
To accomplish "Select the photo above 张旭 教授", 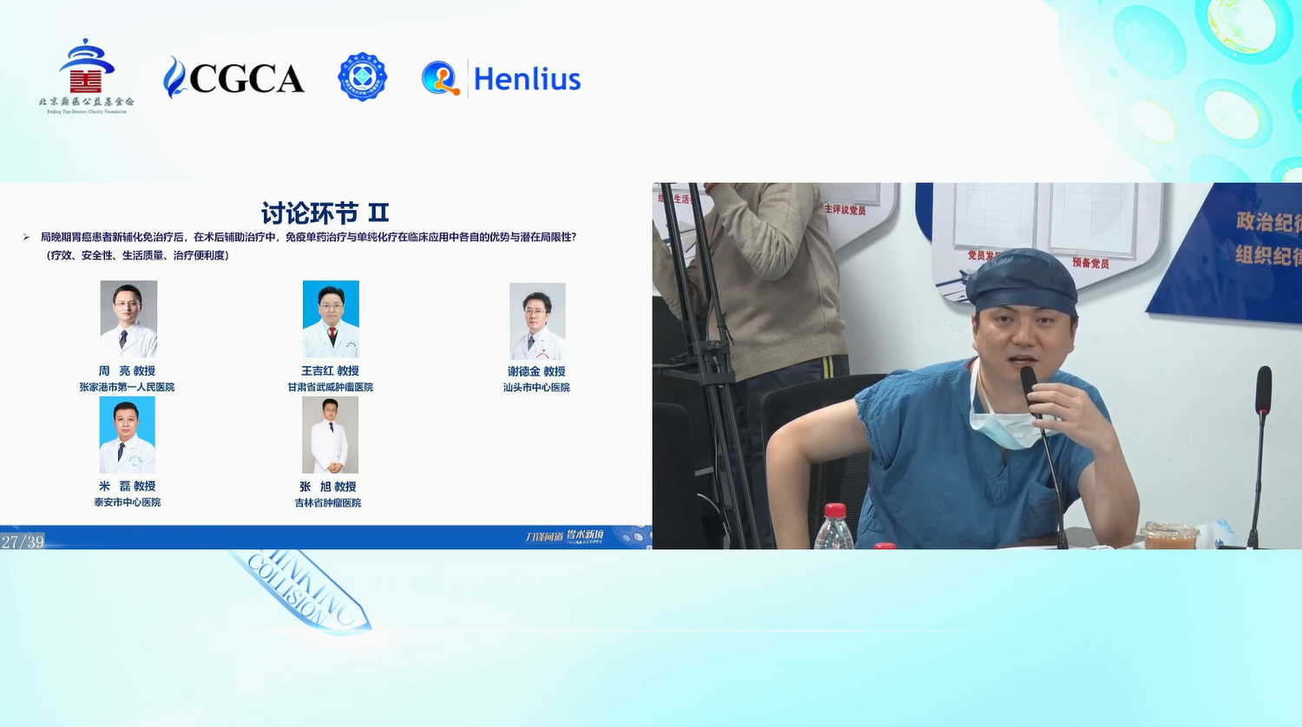I will [x=330, y=435].
